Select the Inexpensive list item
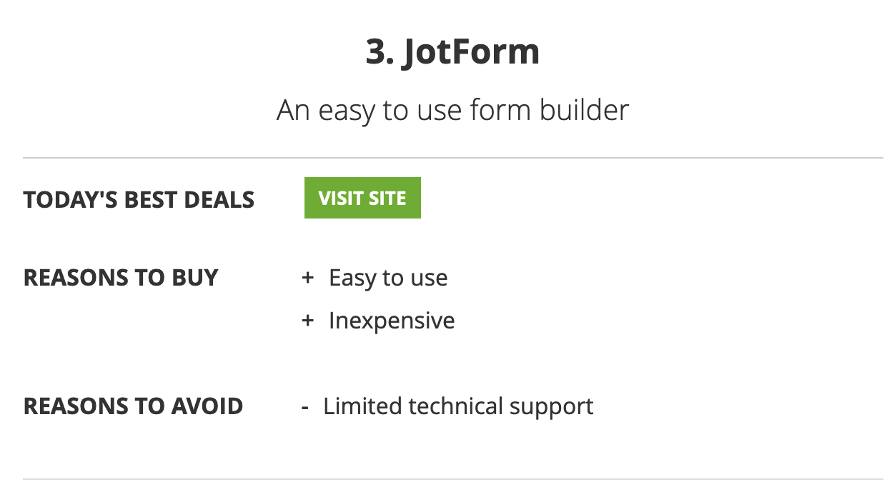This screenshot has width=892, height=487. pyautogui.click(x=392, y=321)
